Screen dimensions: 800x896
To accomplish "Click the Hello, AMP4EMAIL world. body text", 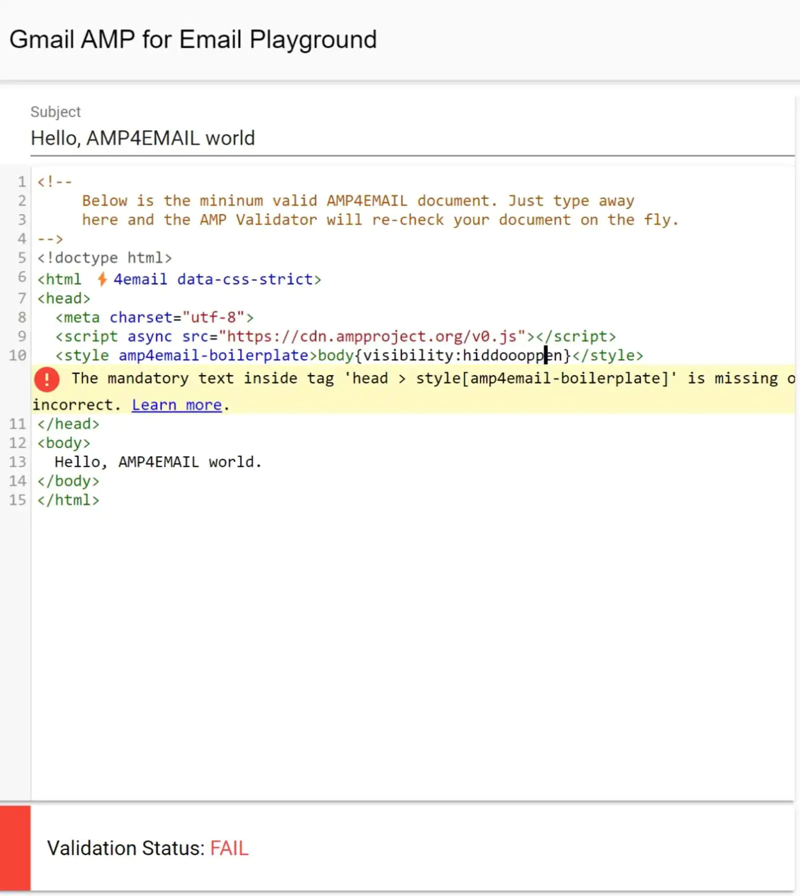I will pyautogui.click(x=158, y=462).
